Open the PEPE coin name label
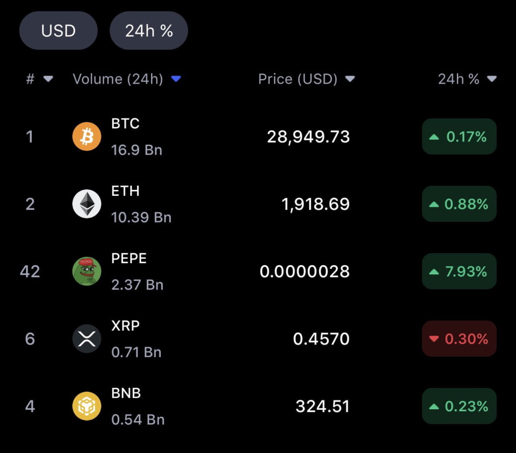Viewport: 516px width, 453px height. tap(129, 258)
